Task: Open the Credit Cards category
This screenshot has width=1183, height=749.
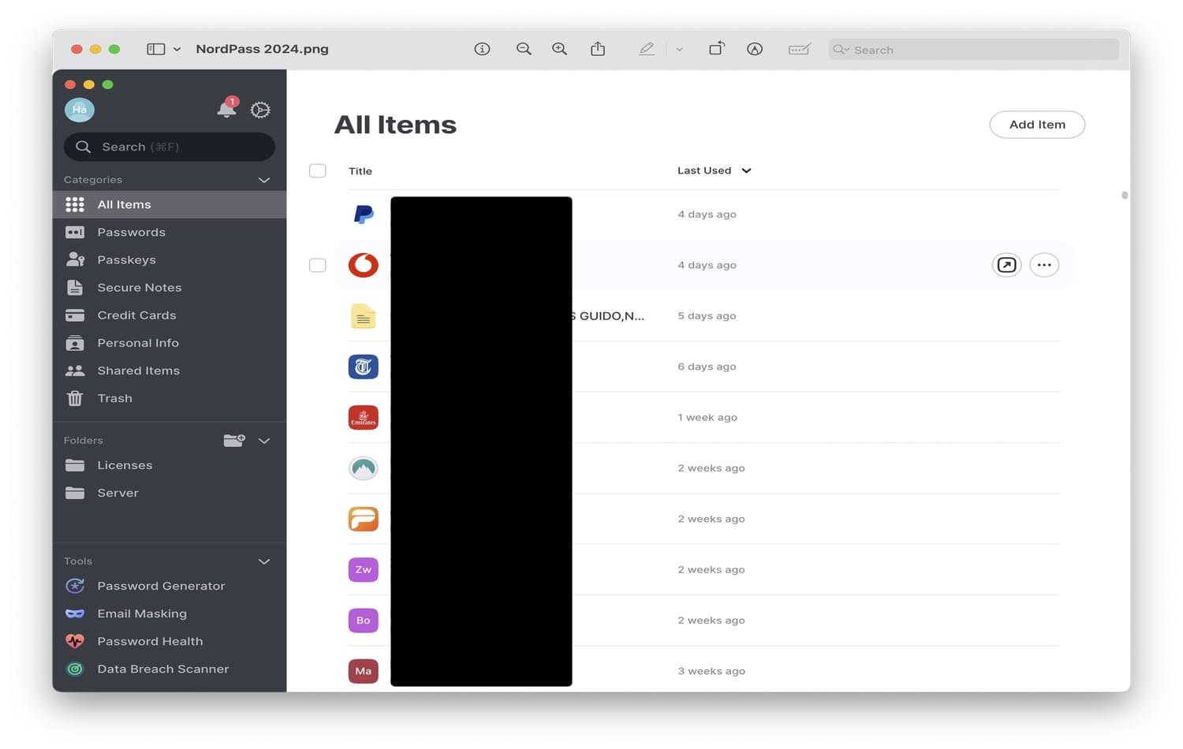Action: (x=170, y=315)
